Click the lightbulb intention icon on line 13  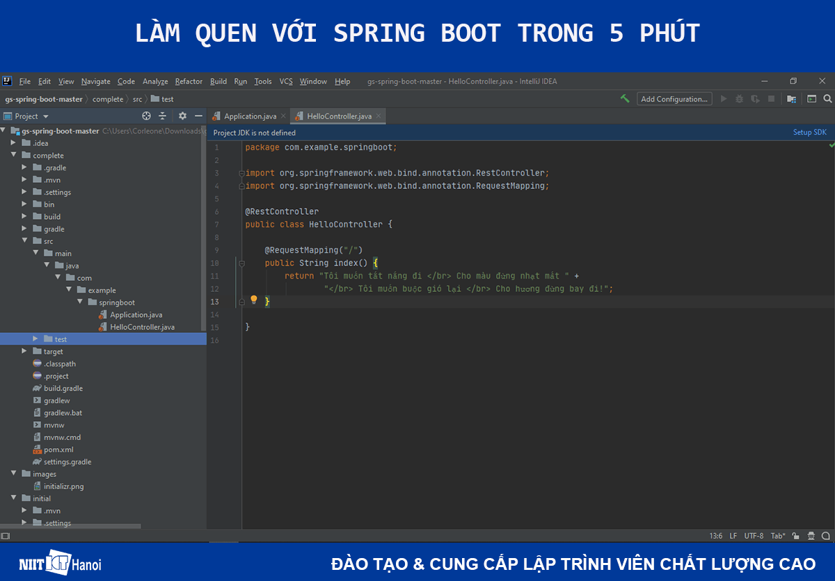click(253, 299)
